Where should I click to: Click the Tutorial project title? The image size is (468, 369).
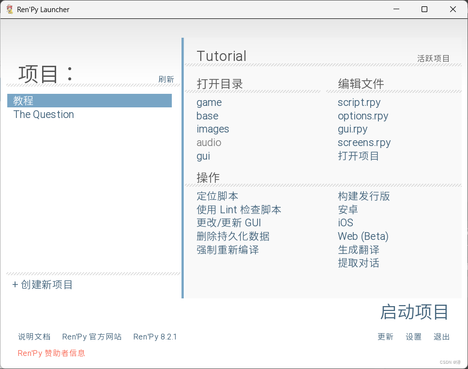222,56
